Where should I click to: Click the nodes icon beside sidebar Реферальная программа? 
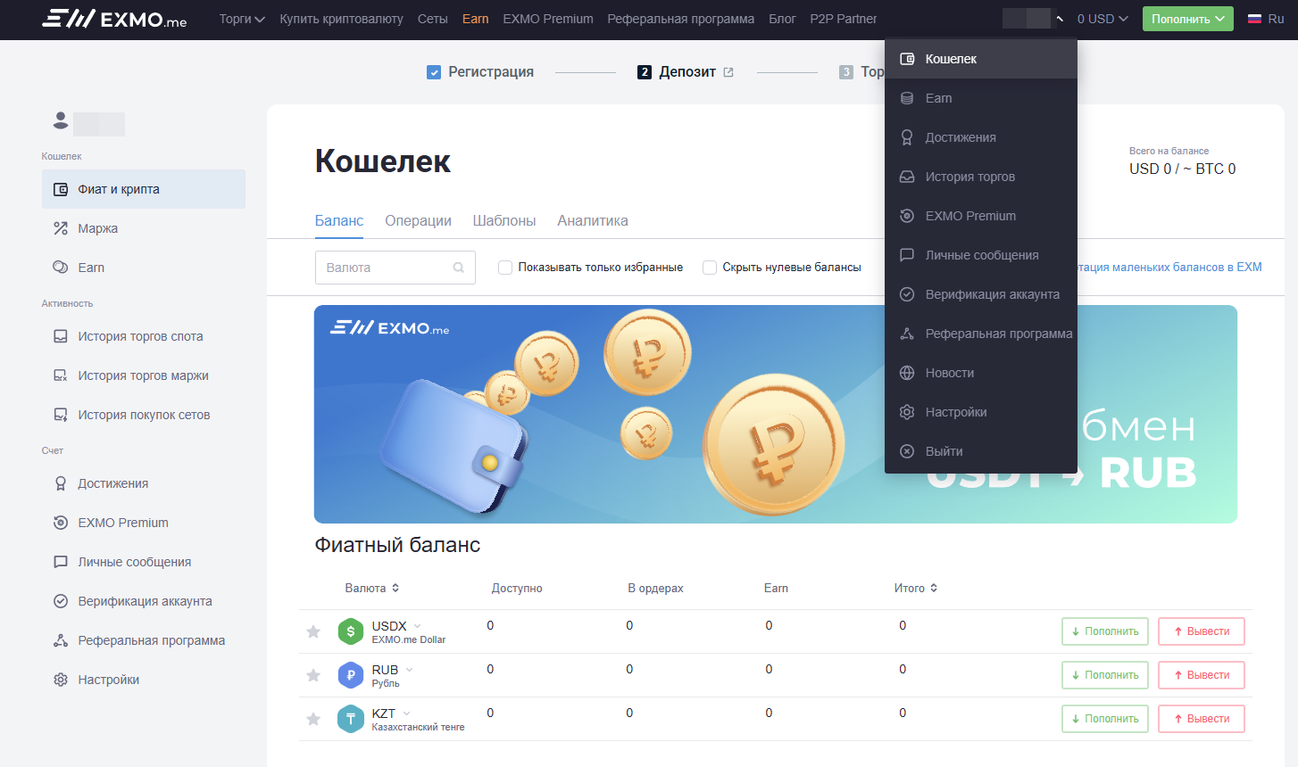[x=61, y=640]
